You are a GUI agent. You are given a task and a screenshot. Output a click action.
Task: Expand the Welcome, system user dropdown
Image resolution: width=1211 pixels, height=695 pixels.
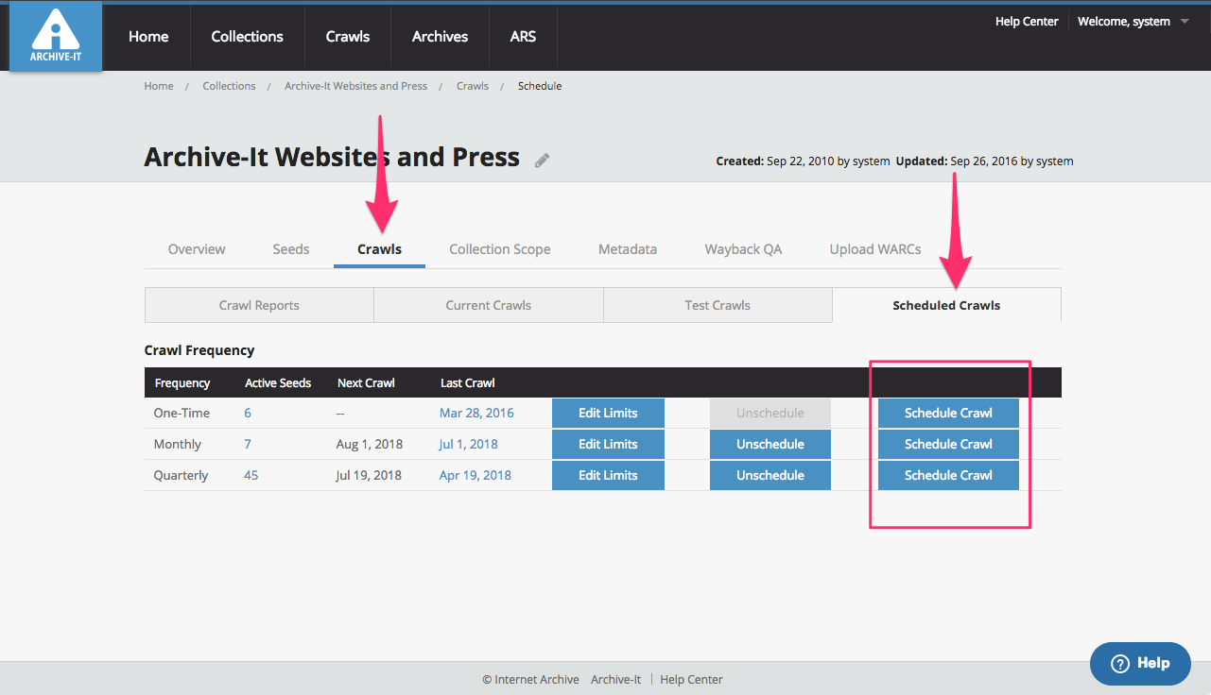click(1133, 22)
